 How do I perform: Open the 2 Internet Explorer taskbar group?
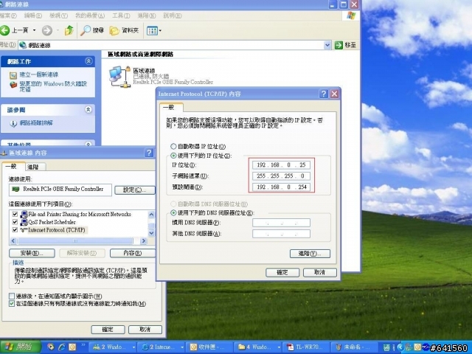point(161,347)
